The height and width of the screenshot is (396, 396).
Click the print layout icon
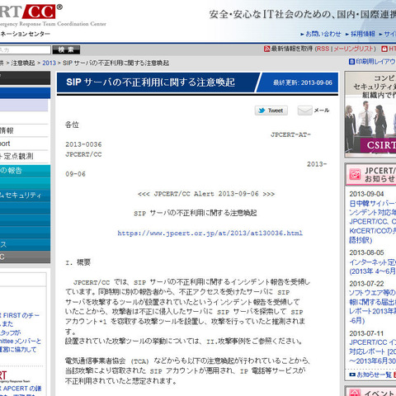[x=351, y=62]
